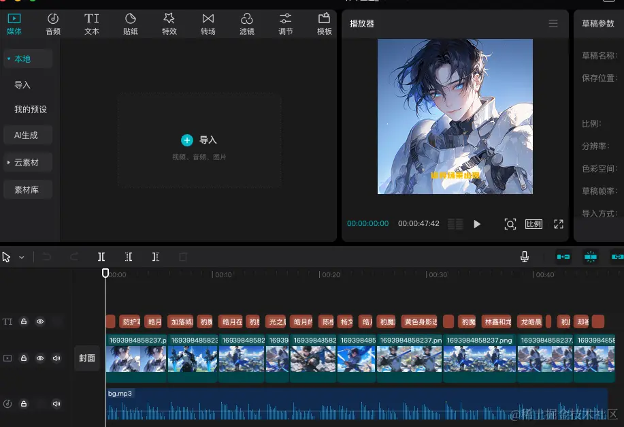
Task: Open the AI生成 section
Action: (28, 135)
